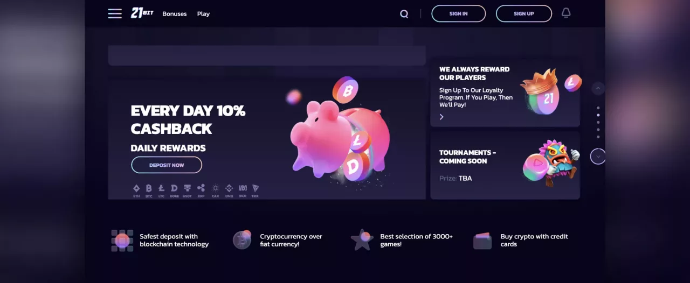Select the XRP currency icon
This screenshot has width=690, height=283.
(201, 190)
